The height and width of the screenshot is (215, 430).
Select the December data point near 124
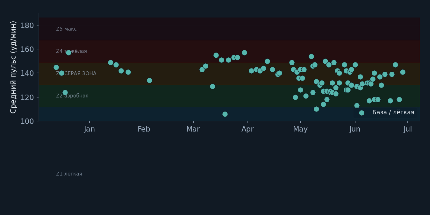tap(65, 92)
